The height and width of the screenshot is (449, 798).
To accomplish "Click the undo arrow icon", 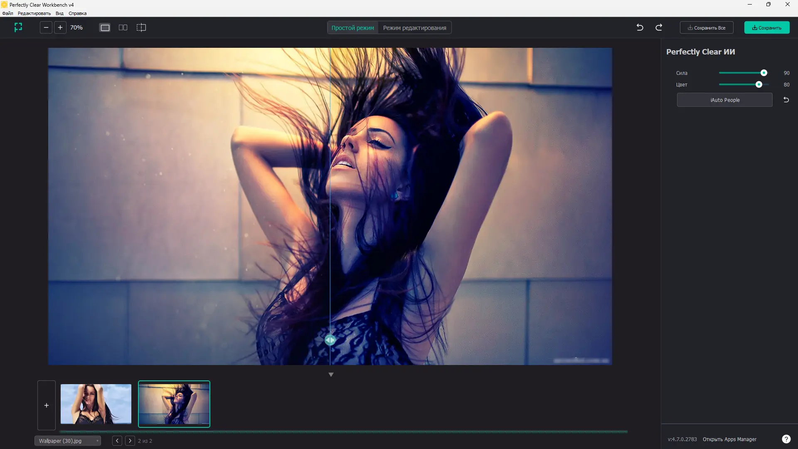I will 640,27.
